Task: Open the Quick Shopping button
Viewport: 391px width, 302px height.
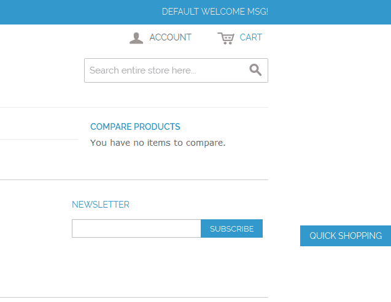Action: point(346,236)
